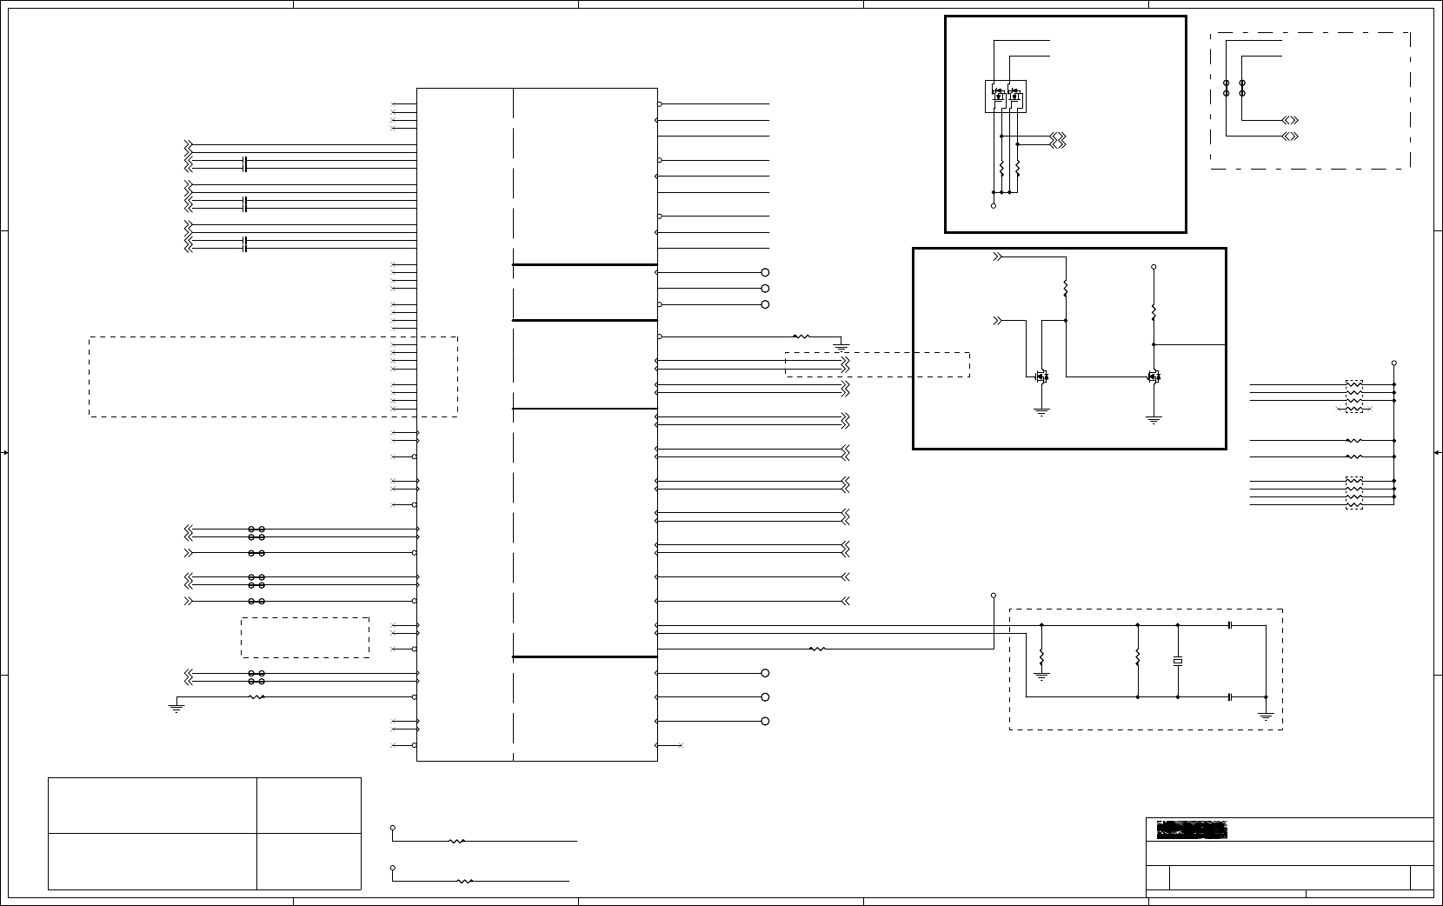Click the power node above the right MOSFET's resistor
The image size is (1443, 906).
click(x=1154, y=267)
